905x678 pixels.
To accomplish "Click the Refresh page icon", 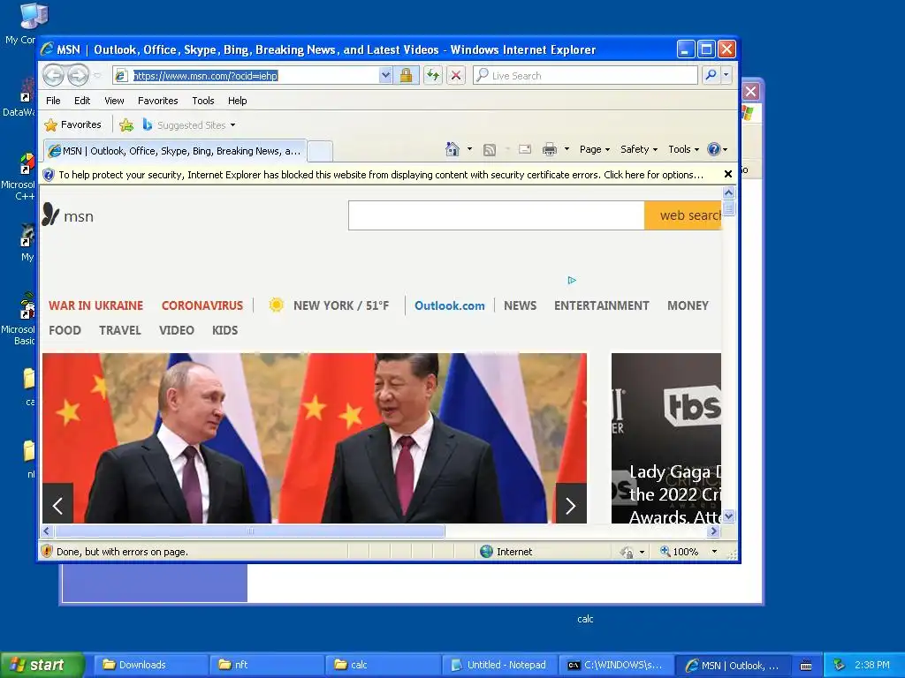I will [433, 76].
